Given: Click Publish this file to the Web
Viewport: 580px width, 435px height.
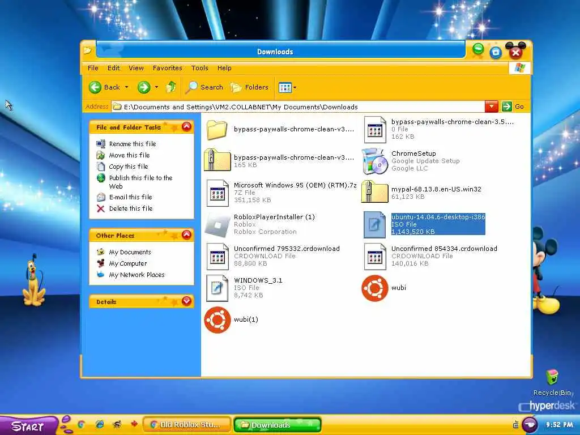Looking at the screenshot, I should [x=140, y=182].
